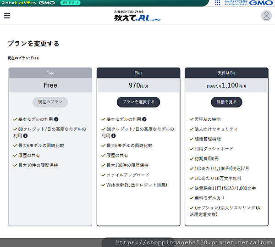Open the GMO services grid icon

pyautogui.click(x=217, y=3)
